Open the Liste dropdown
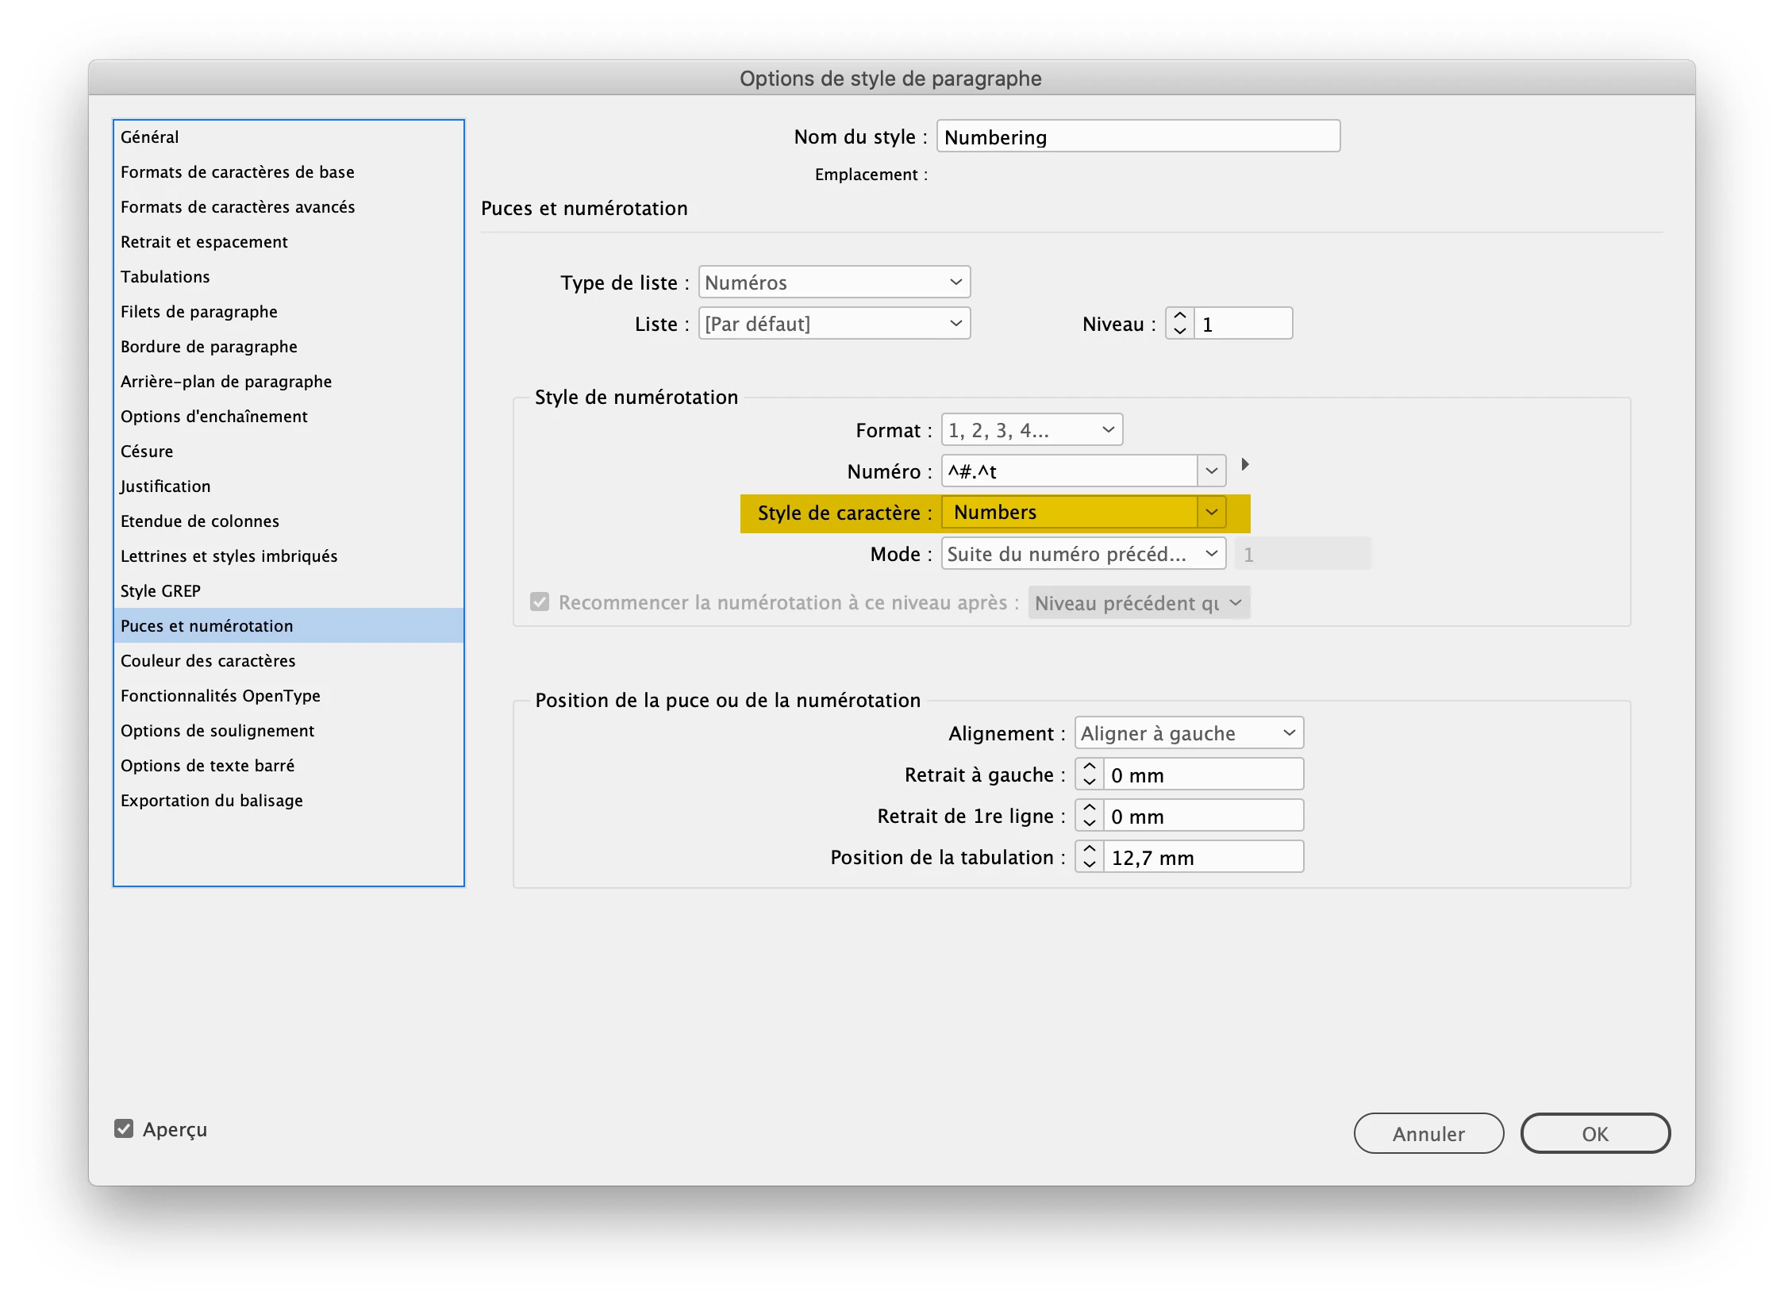The image size is (1784, 1303). click(x=833, y=324)
